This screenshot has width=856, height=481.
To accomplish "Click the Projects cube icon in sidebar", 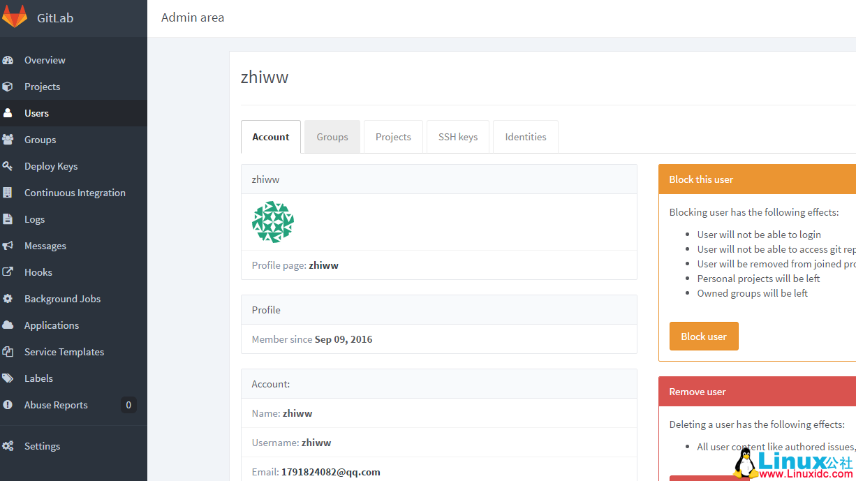I will point(8,87).
